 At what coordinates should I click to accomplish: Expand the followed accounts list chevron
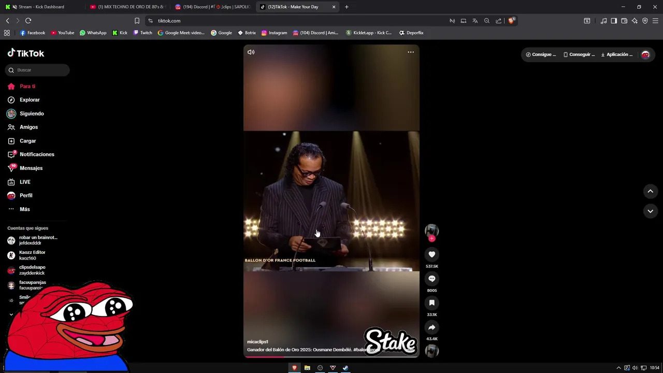tap(11, 314)
